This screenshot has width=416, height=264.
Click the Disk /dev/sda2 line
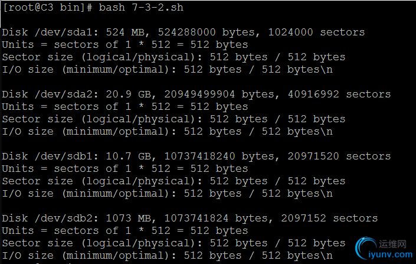pyautogui.click(x=196, y=94)
